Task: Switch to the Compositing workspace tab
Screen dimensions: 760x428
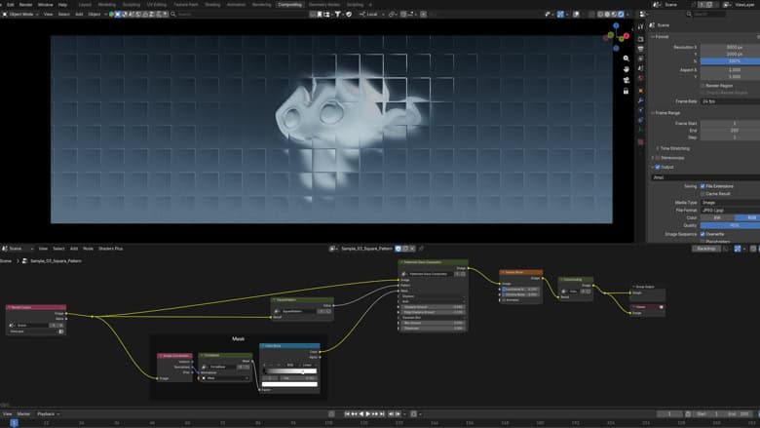Action: (289, 4)
